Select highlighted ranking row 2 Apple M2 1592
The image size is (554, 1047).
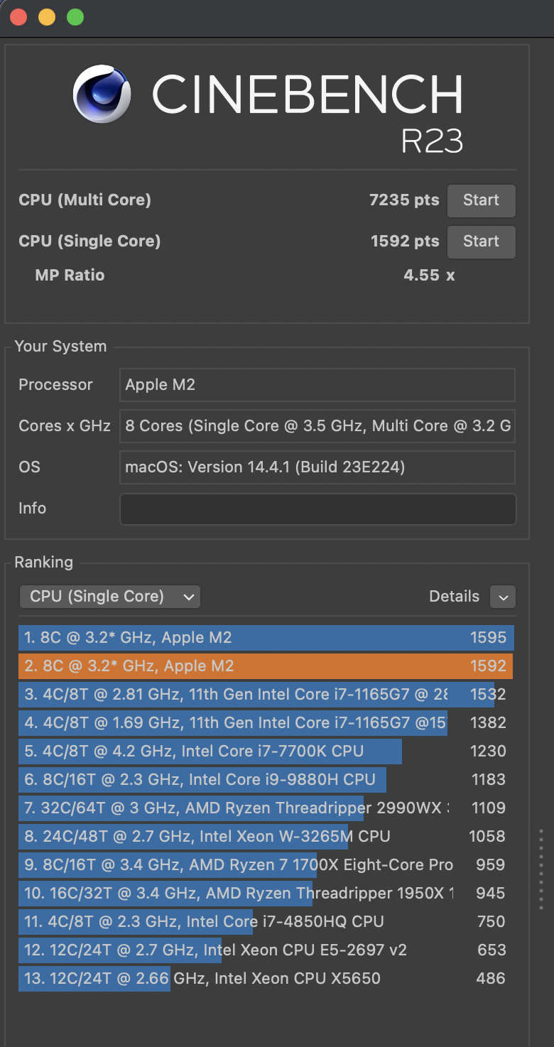click(x=266, y=666)
